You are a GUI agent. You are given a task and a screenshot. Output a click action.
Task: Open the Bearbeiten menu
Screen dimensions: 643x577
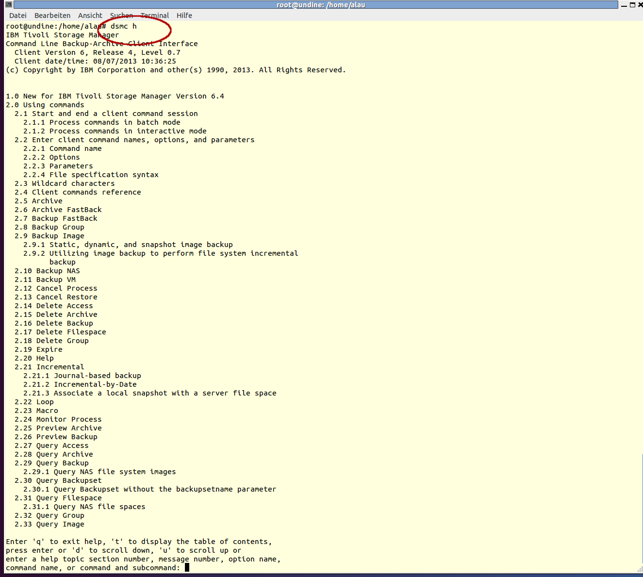52,16
